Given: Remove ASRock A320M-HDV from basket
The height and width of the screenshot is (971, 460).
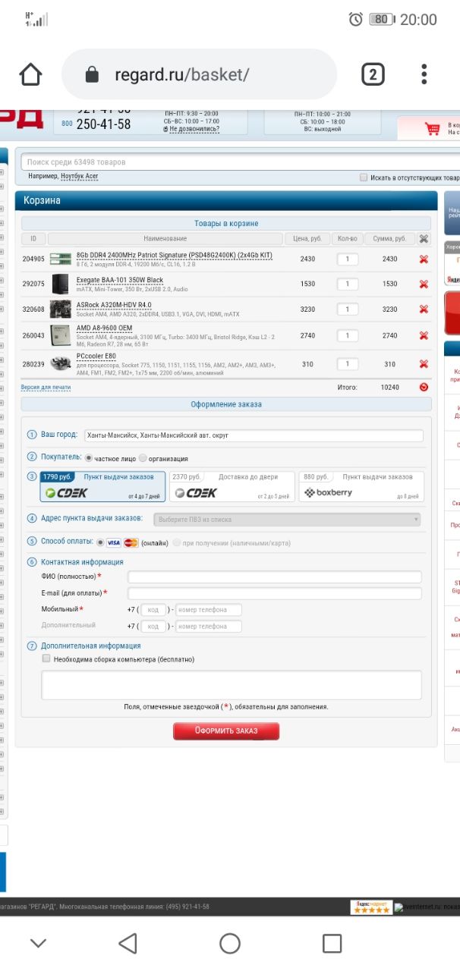Looking at the screenshot, I should (x=424, y=310).
